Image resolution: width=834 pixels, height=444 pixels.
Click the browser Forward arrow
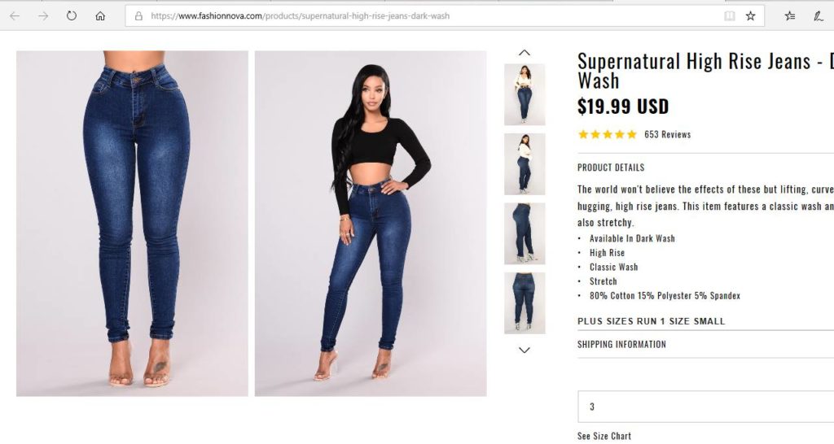pos(43,15)
